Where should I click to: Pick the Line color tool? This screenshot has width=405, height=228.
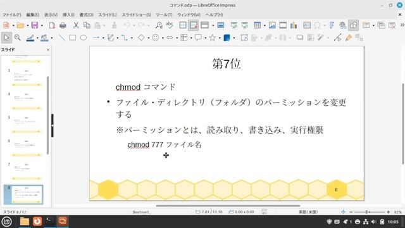point(30,38)
